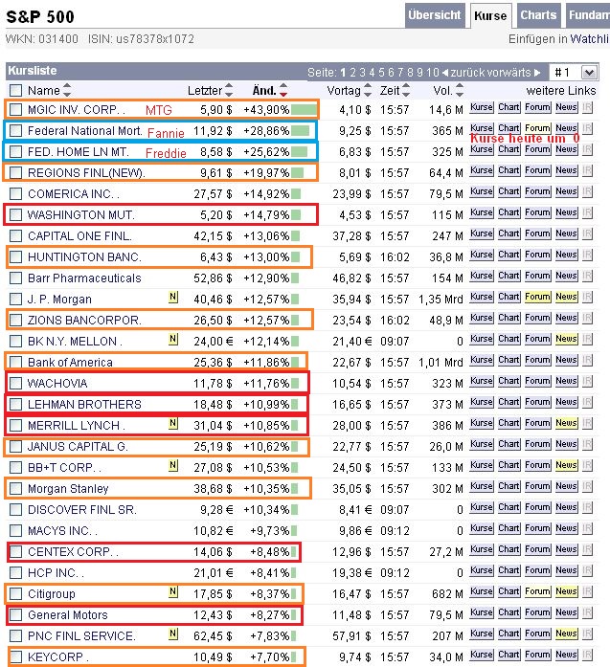Open Chart link for WASHINGTON MUT.
Image resolution: width=610 pixels, height=667 pixels.
pos(508,212)
